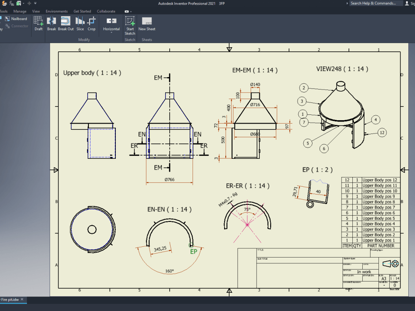The image size is (415, 311).
Task: Open the Get Started menu
Action: tap(82, 11)
